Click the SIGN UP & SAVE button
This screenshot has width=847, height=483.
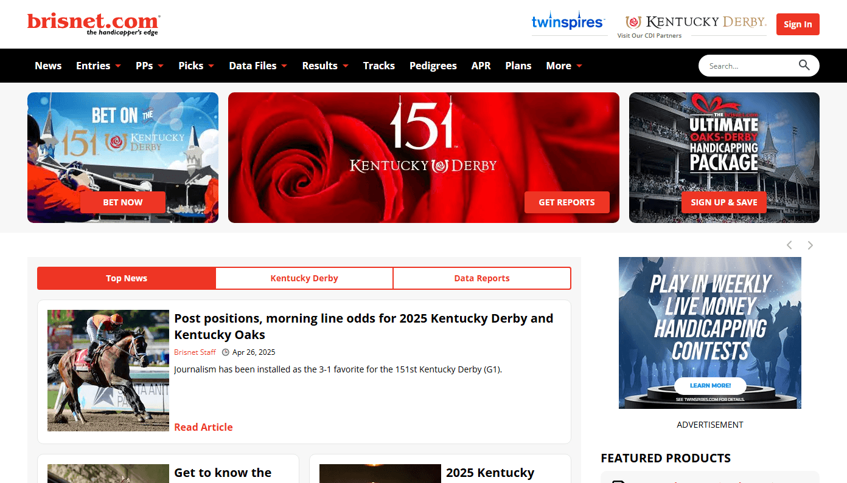point(724,202)
